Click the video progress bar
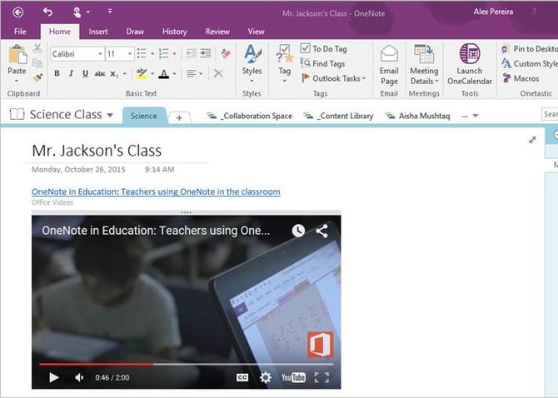This screenshot has height=398, width=558. (x=186, y=364)
